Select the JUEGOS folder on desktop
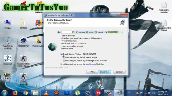The height and width of the screenshot is (96, 172). click(x=23, y=24)
